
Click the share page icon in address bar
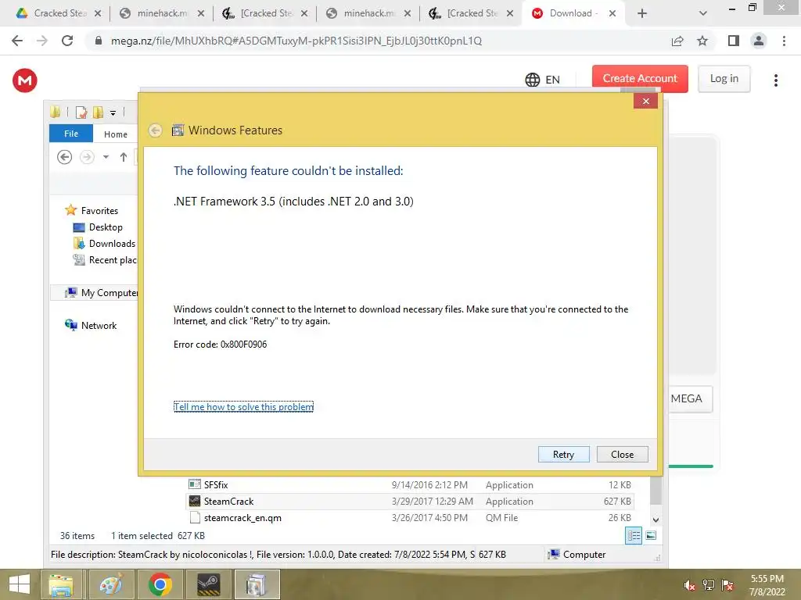(x=677, y=41)
